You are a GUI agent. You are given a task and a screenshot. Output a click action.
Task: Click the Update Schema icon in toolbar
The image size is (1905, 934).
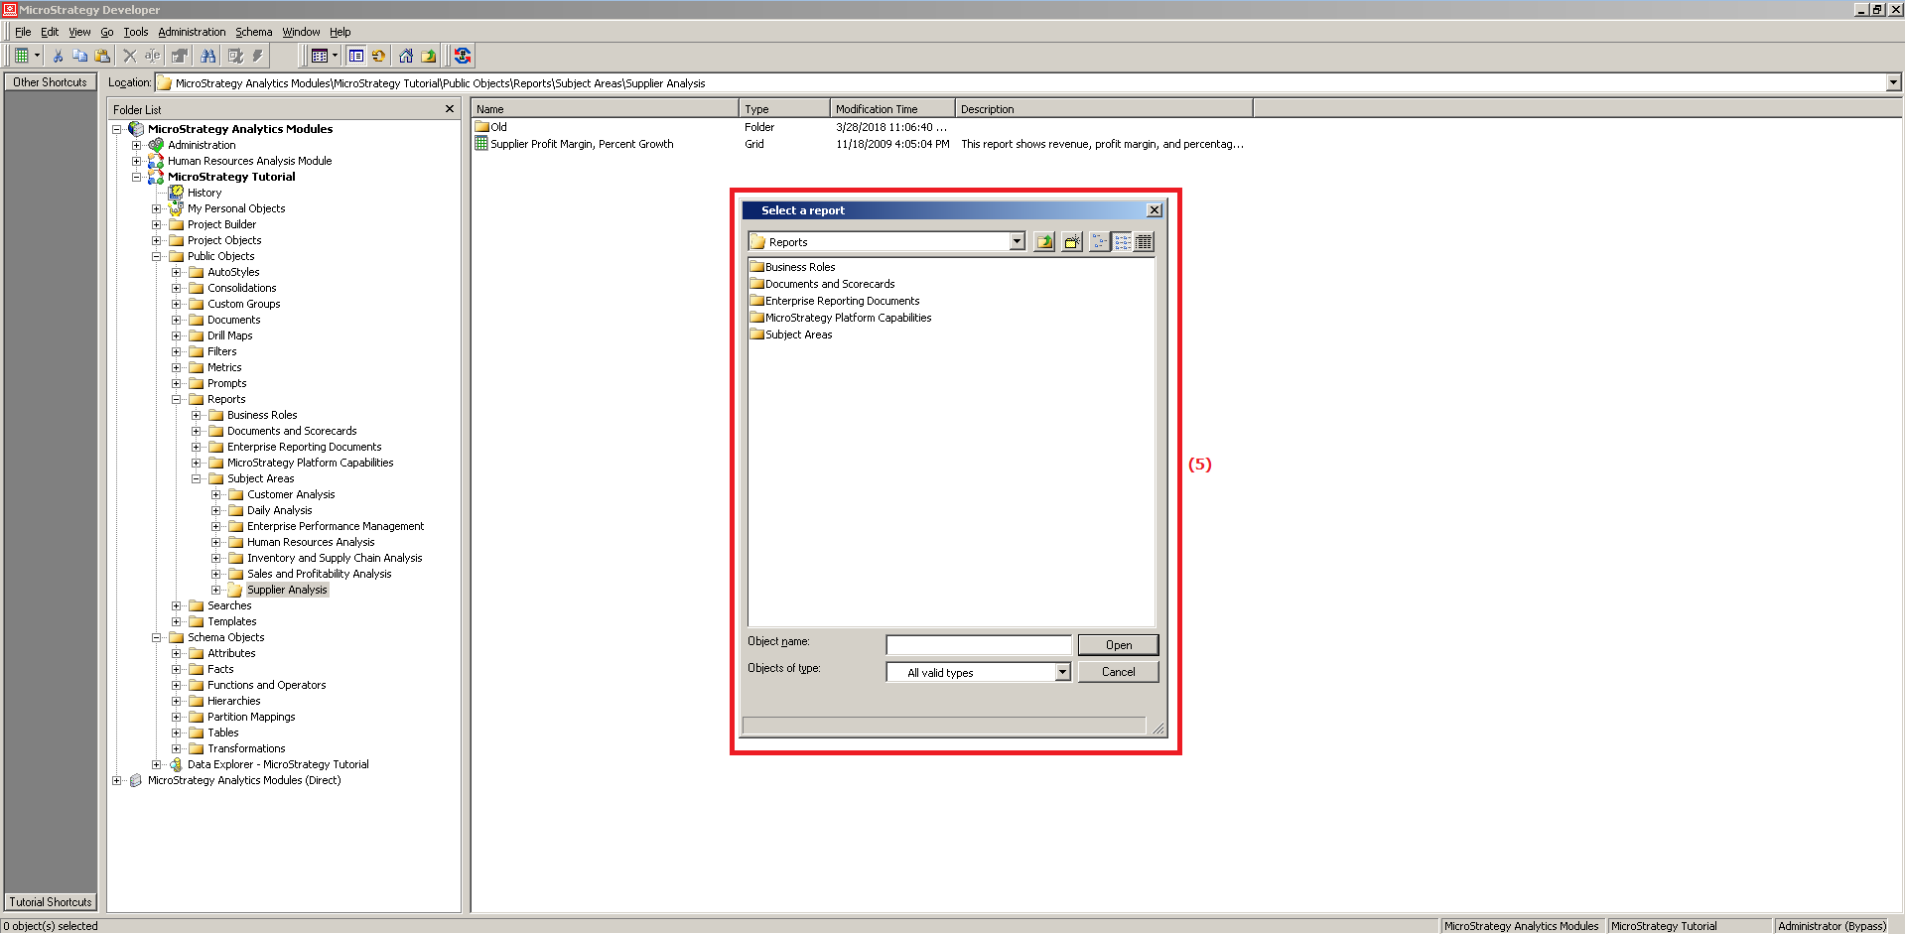tap(462, 56)
